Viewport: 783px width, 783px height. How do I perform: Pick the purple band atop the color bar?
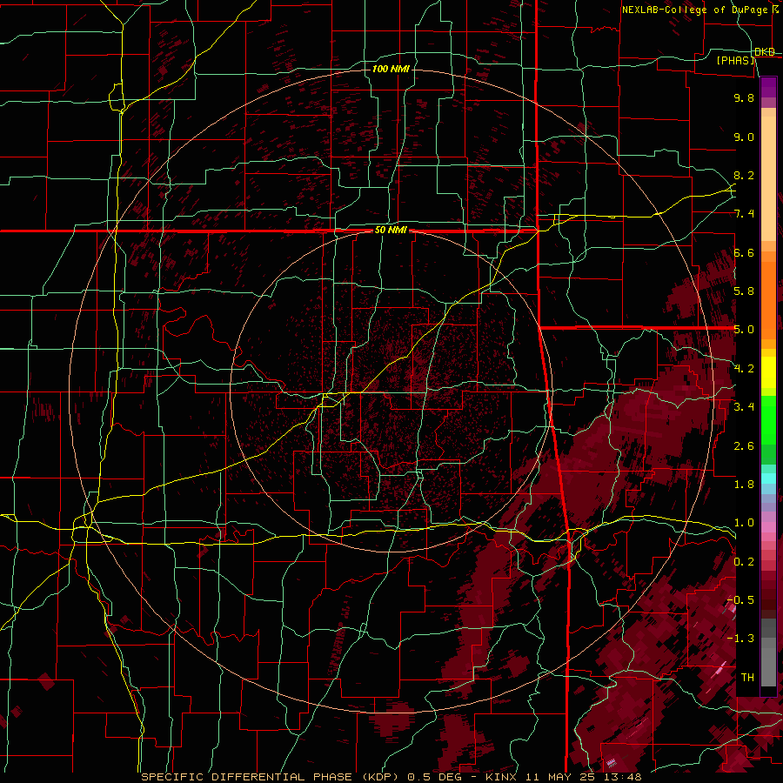click(x=768, y=87)
